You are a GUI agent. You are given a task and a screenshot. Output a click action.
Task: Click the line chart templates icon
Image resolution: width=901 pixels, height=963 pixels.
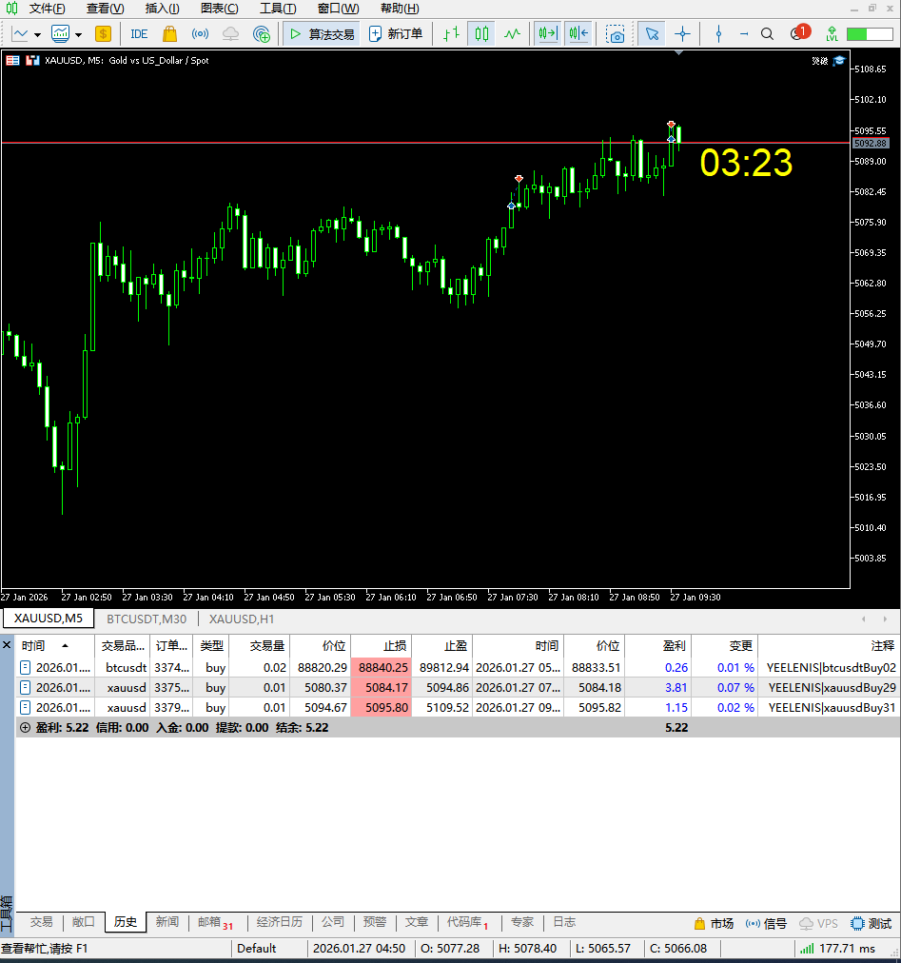20,33
